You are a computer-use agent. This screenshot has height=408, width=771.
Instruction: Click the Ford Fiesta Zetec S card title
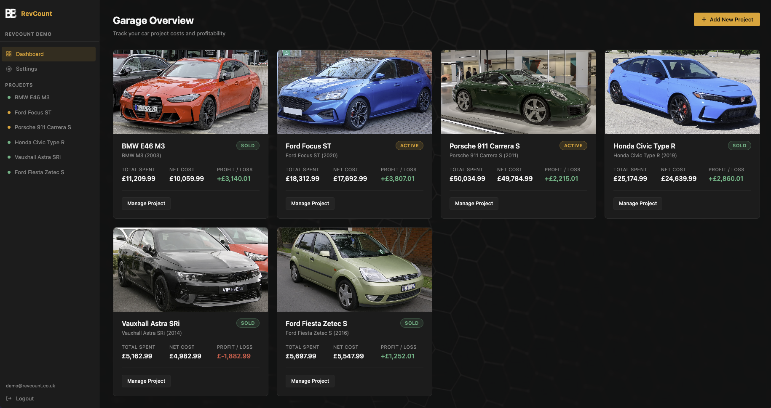316,323
